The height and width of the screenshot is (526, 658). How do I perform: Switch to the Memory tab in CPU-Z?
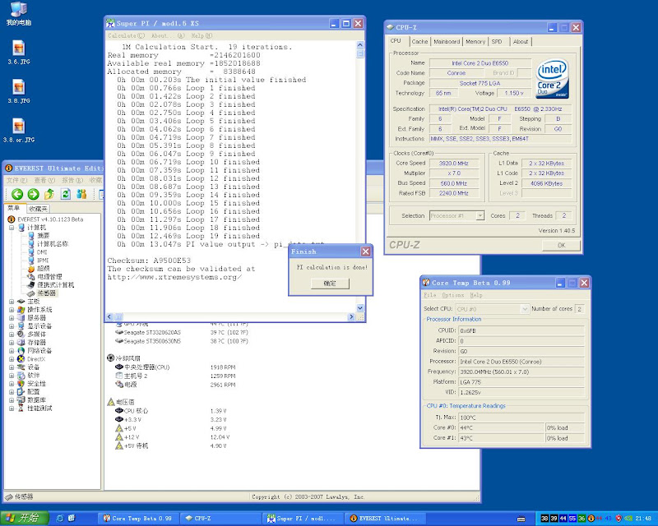click(x=475, y=41)
